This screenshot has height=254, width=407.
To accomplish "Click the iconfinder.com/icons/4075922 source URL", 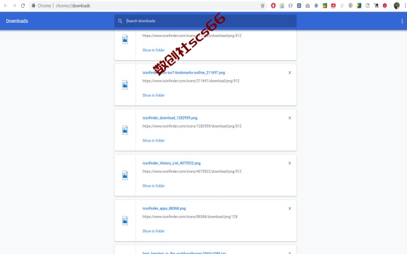I will [x=192, y=171].
